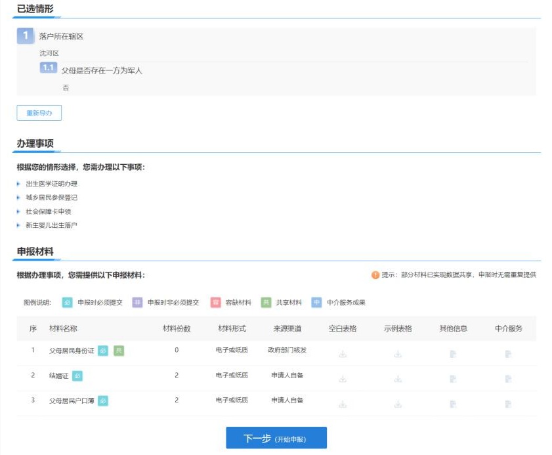Open 城乡居民参保登记 item
Image resolution: width=552 pixels, height=455 pixels.
point(51,198)
